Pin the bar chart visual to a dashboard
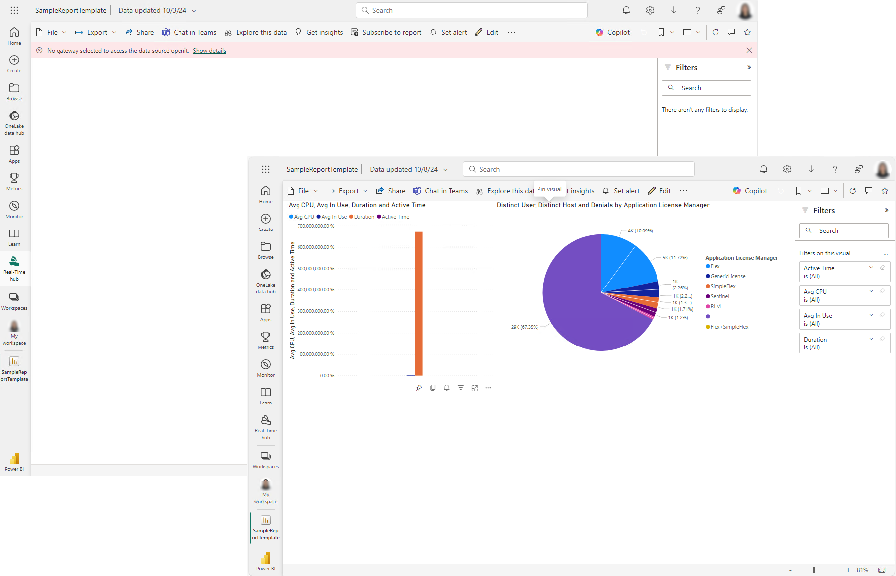This screenshot has width=896, height=576. click(419, 388)
